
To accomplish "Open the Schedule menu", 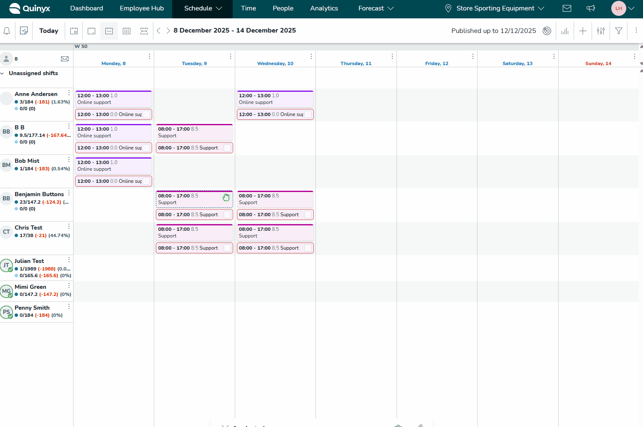I will (203, 8).
